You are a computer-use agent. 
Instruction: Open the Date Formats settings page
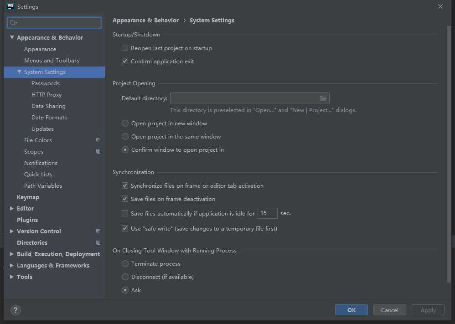pyautogui.click(x=49, y=118)
